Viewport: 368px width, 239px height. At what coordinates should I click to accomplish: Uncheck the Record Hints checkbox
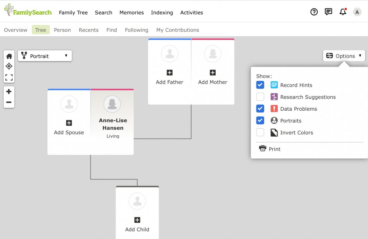click(260, 85)
